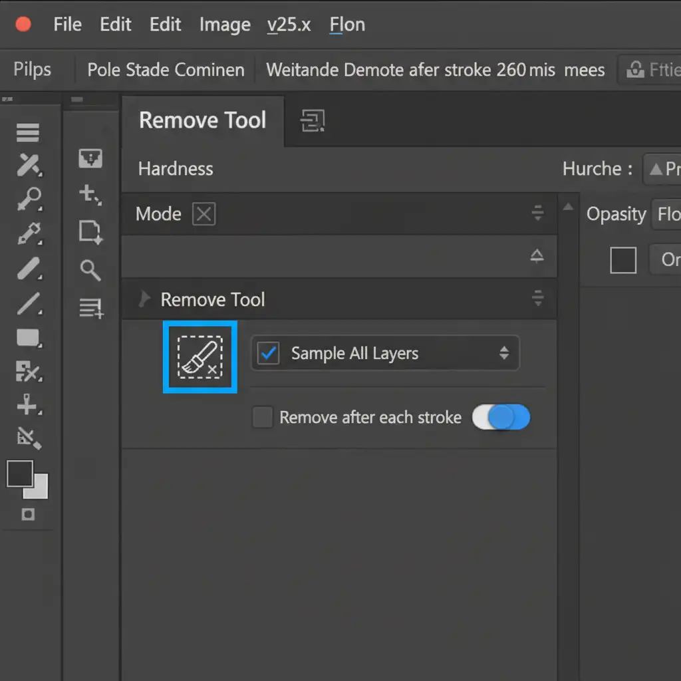Tick the Remove after each stroke checkbox
The height and width of the screenshot is (681, 681).
tap(263, 418)
